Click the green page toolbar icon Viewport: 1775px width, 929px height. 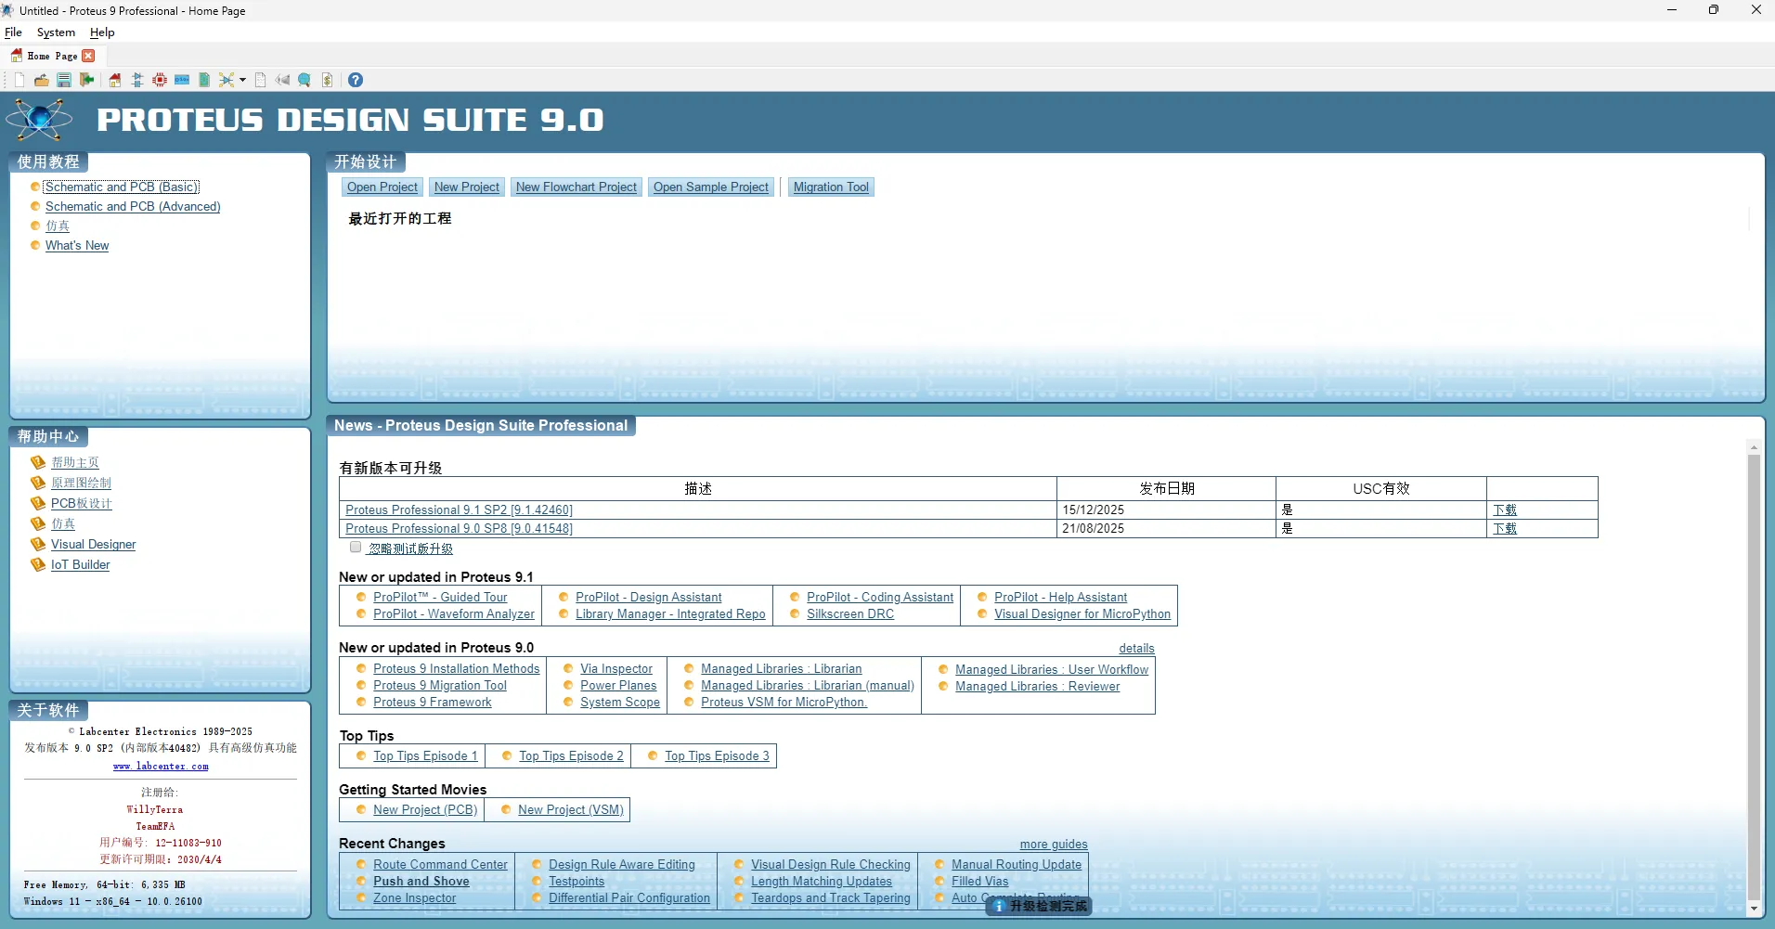tap(204, 80)
